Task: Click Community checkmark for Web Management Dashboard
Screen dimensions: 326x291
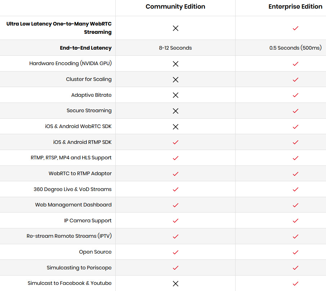Action: (175, 205)
